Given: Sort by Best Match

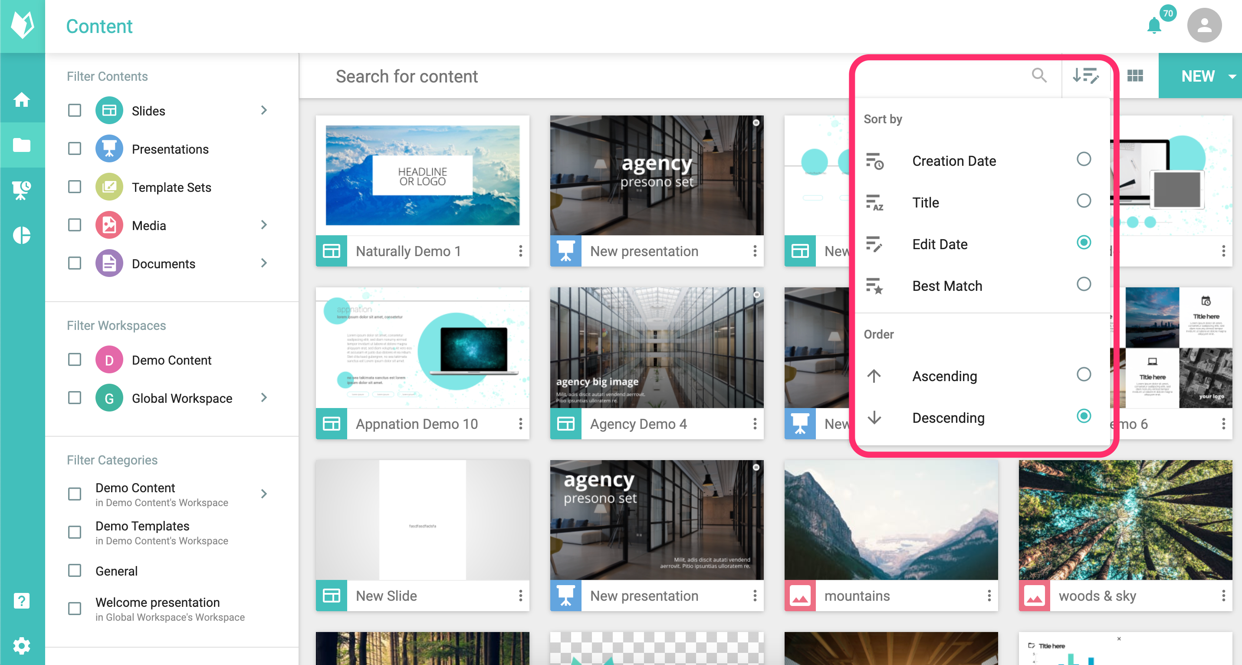Looking at the screenshot, I should tap(981, 286).
